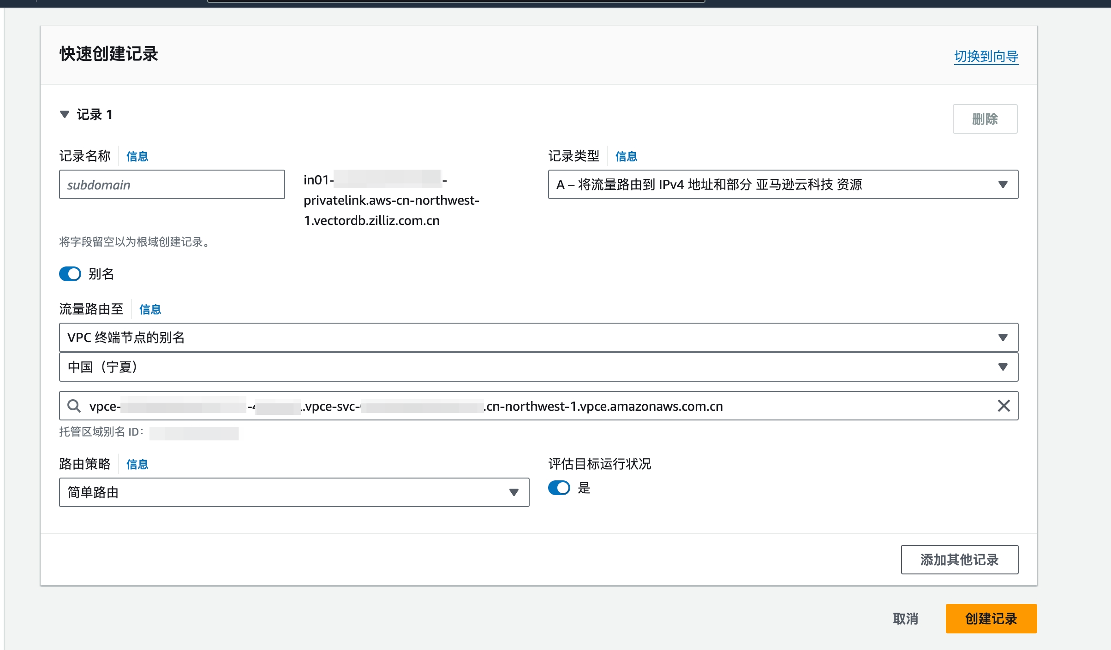Click 添加其他记录 button
This screenshot has width=1111, height=650.
(x=959, y=560)
